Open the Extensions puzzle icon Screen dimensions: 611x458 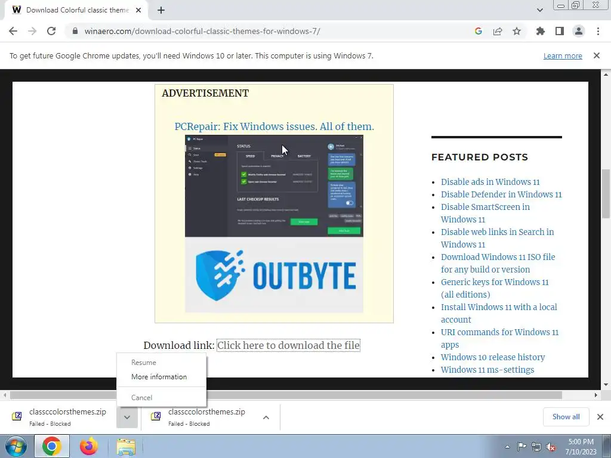pyautogui.click(x=540, y=31)
